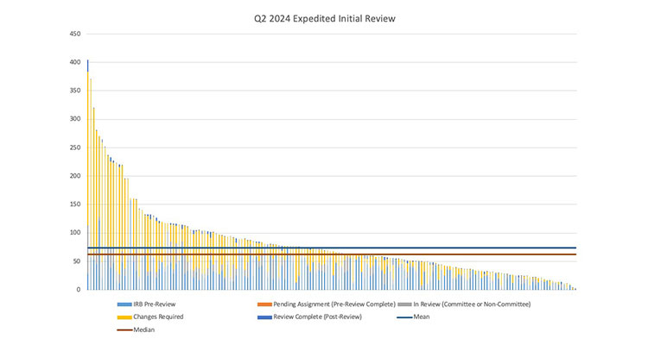The height and width of the screenshot is (345, 648).
Task: Click the IRB Pre-Review legend color swatch
Action: coord(124,304)
